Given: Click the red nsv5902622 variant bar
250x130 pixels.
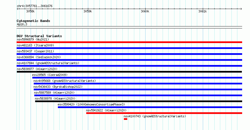Looking at the screenshot, I should tap(164, 113).
